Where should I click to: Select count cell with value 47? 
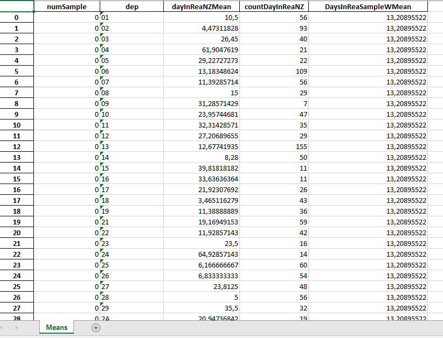[274, 114]
